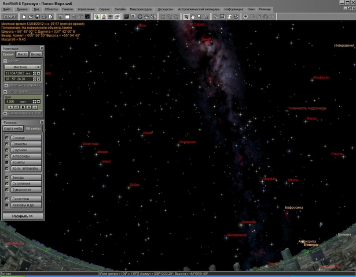
Task: Uncheck the Солнце filter checkbox
Action: point(7,138)
